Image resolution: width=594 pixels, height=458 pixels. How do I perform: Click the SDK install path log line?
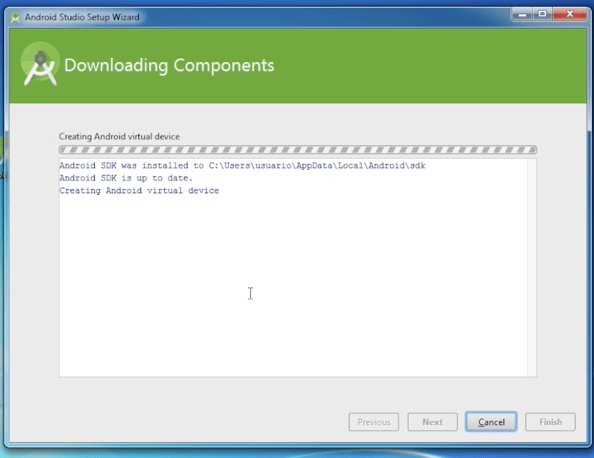point(242,166)
